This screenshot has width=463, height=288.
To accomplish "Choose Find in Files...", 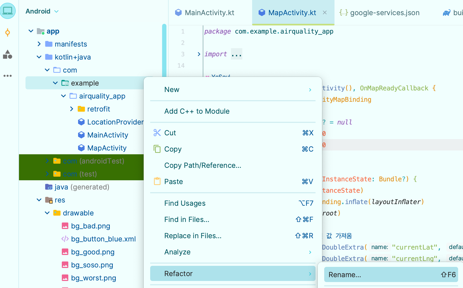I will coord(233,220).
